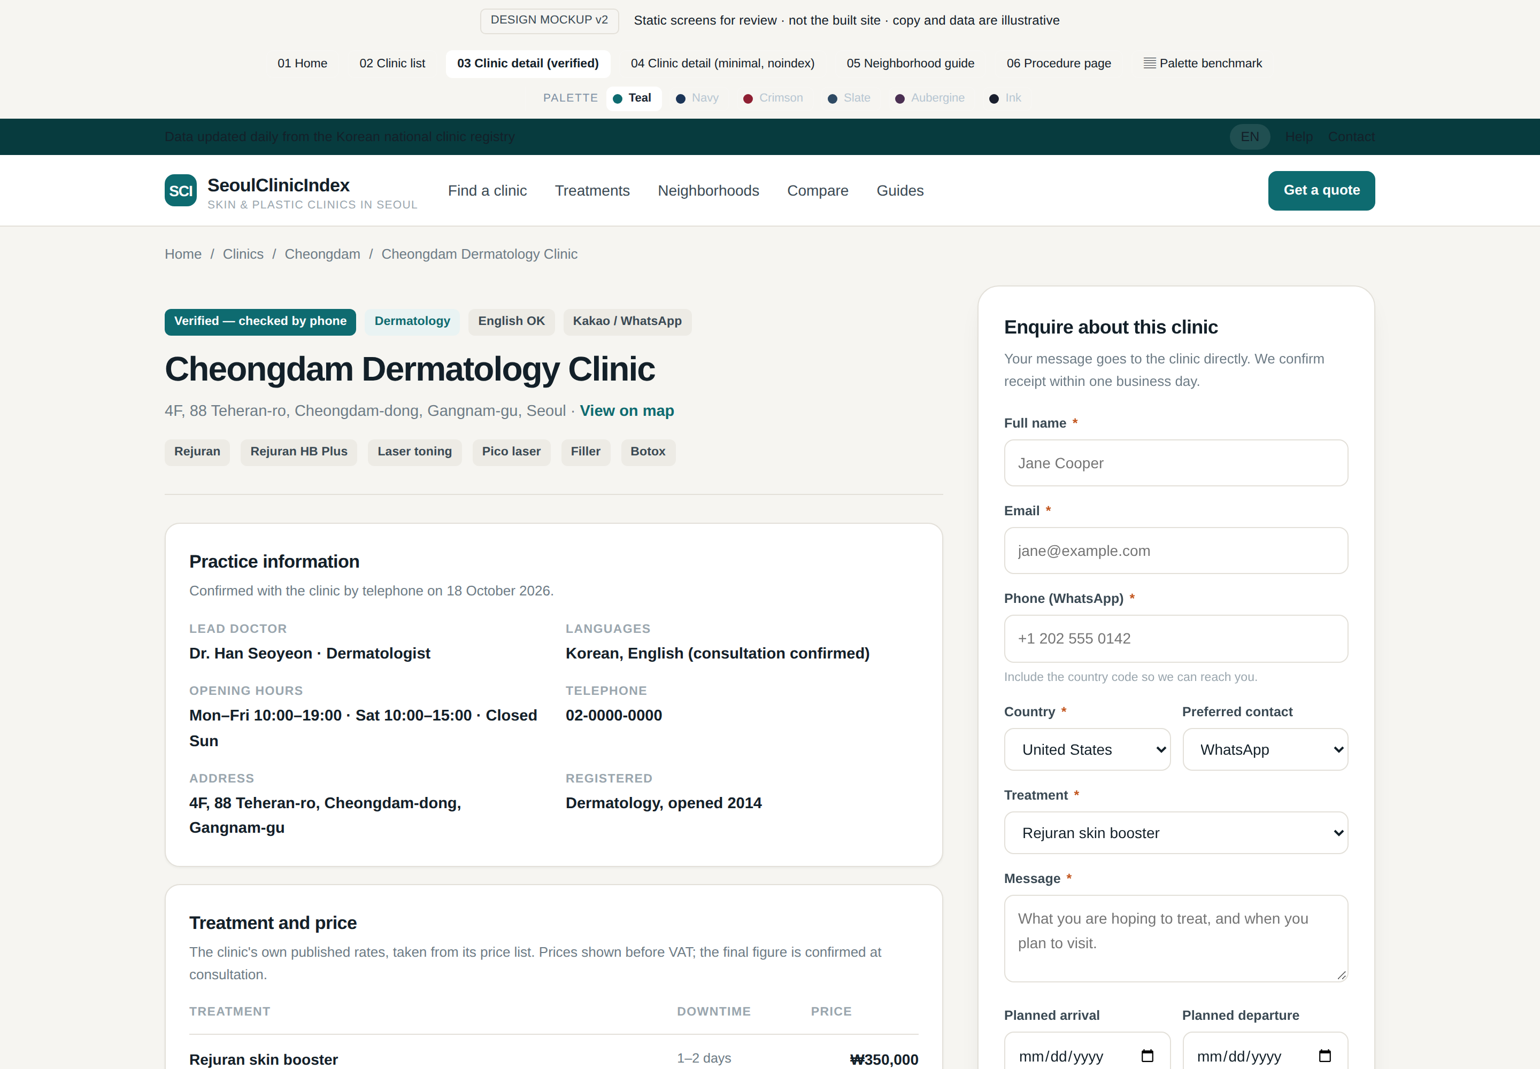Click the Get a quote button
Screen dimensions: 1540x1069
(1321, 190)
